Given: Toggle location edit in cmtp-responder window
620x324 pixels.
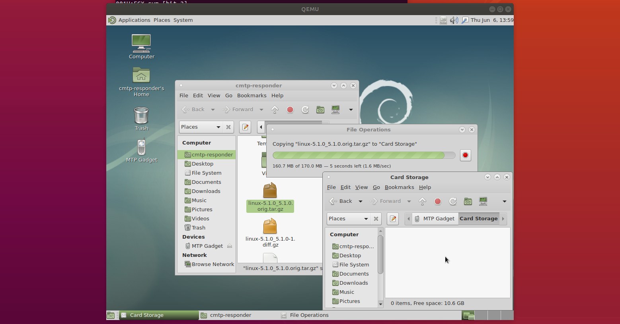Looking at the screenshot, I should click(x=245, y=127).
